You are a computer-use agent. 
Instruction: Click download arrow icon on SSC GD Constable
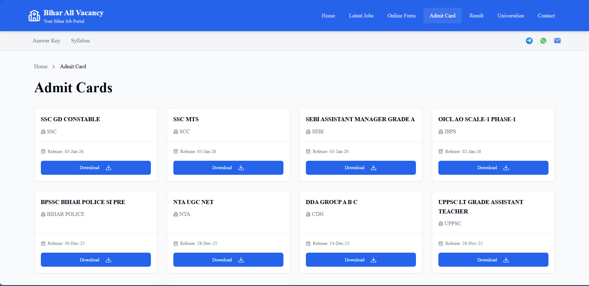[109, 168]
